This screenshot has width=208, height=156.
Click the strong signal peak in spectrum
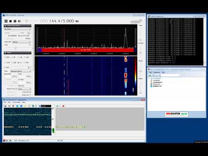coord(126,38)
